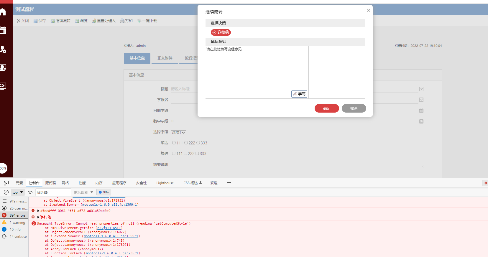Image resolution: width=488 pixels, height=257 pixels.
Task: Click 保存 to save the form
Action: tap(40, 21)
